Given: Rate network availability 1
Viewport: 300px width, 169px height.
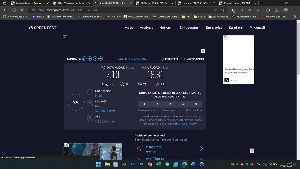Looking at the screenshot, I should (x=144, y=104).
